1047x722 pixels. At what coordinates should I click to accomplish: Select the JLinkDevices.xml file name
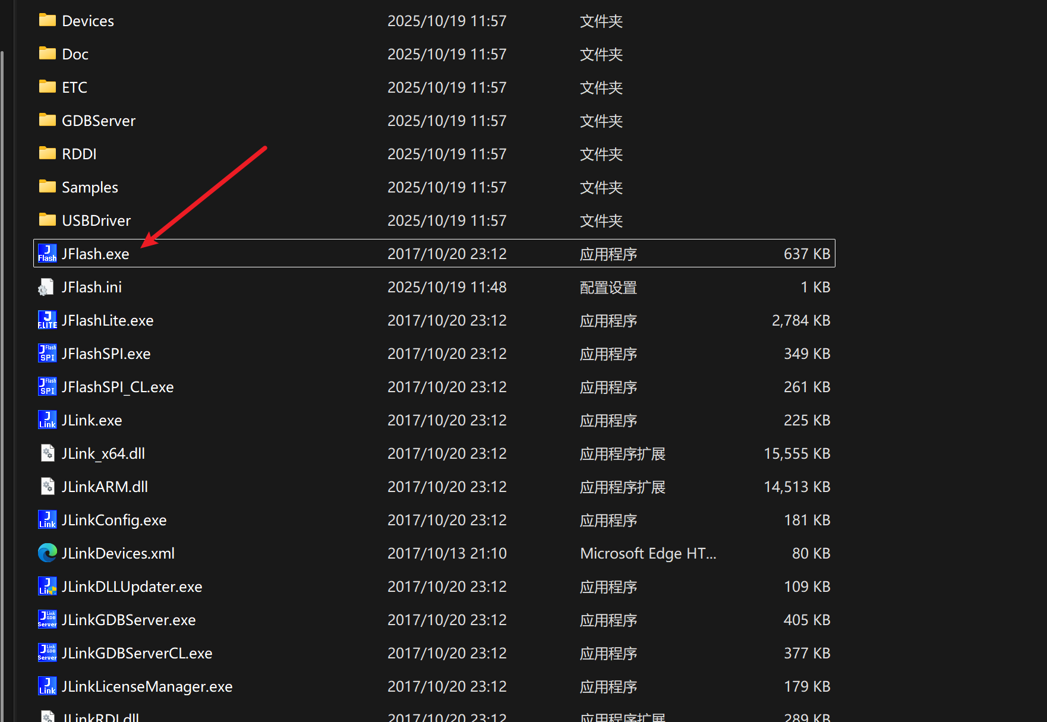pos(118,553)
